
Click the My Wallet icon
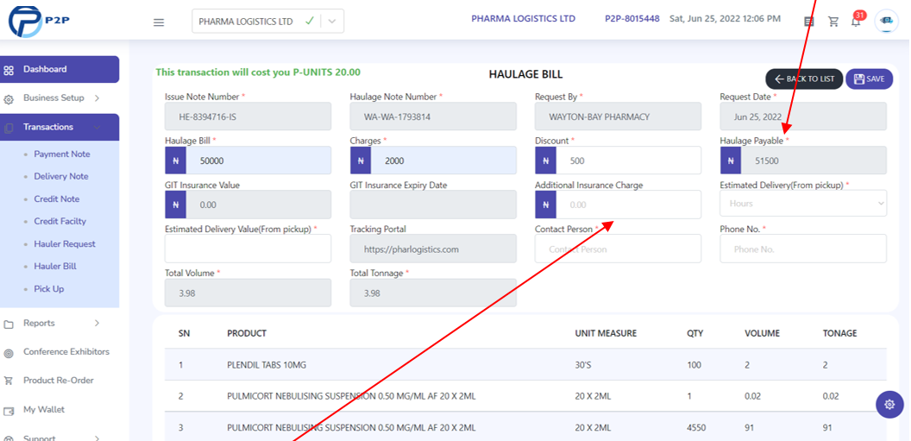click(9, 411)
